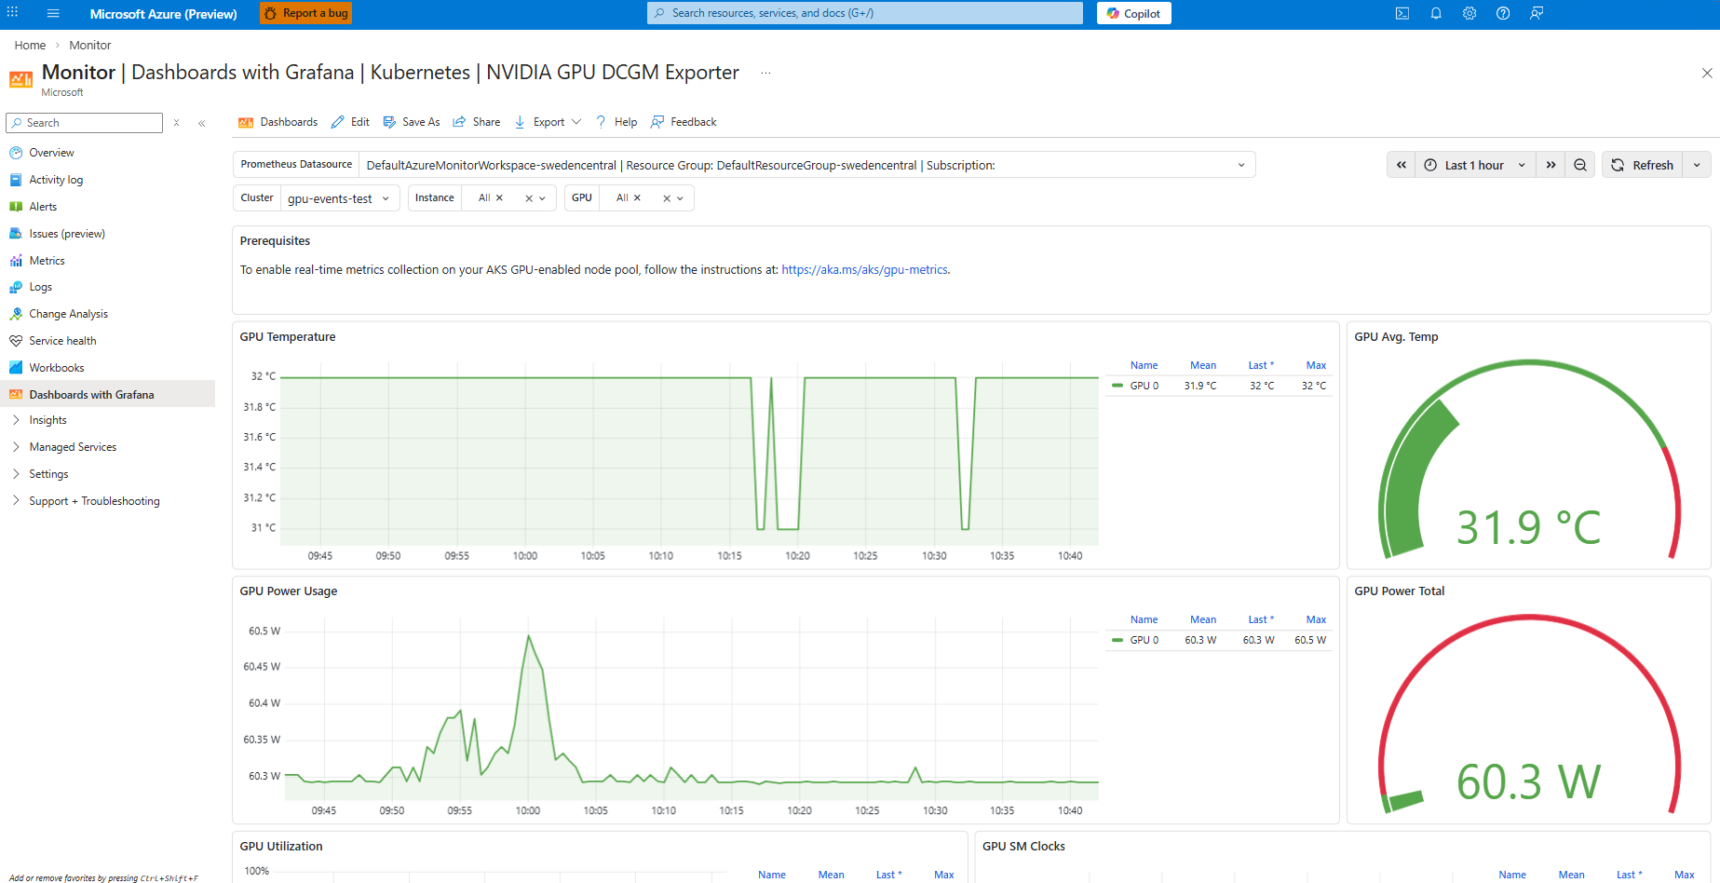Remove the All tag from GPU filter
Image resolution: width=1720 pixels, height=883 pixels.
click(x=637, y=197)
